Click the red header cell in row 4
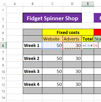Screen dimensions: 101x102 coord(97,32)
